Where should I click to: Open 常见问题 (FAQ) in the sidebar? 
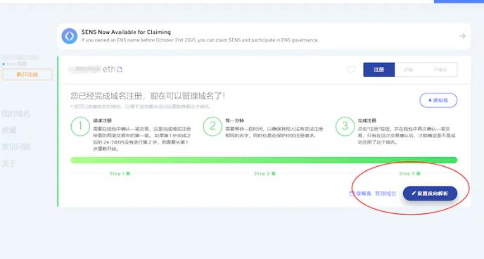[15, 146]
